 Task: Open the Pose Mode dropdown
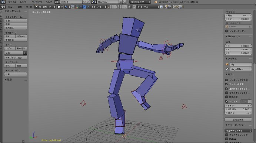click(45, 7)
